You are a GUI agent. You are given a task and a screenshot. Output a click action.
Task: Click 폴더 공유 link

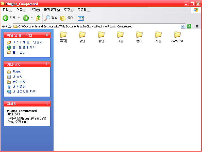point(19,52)
